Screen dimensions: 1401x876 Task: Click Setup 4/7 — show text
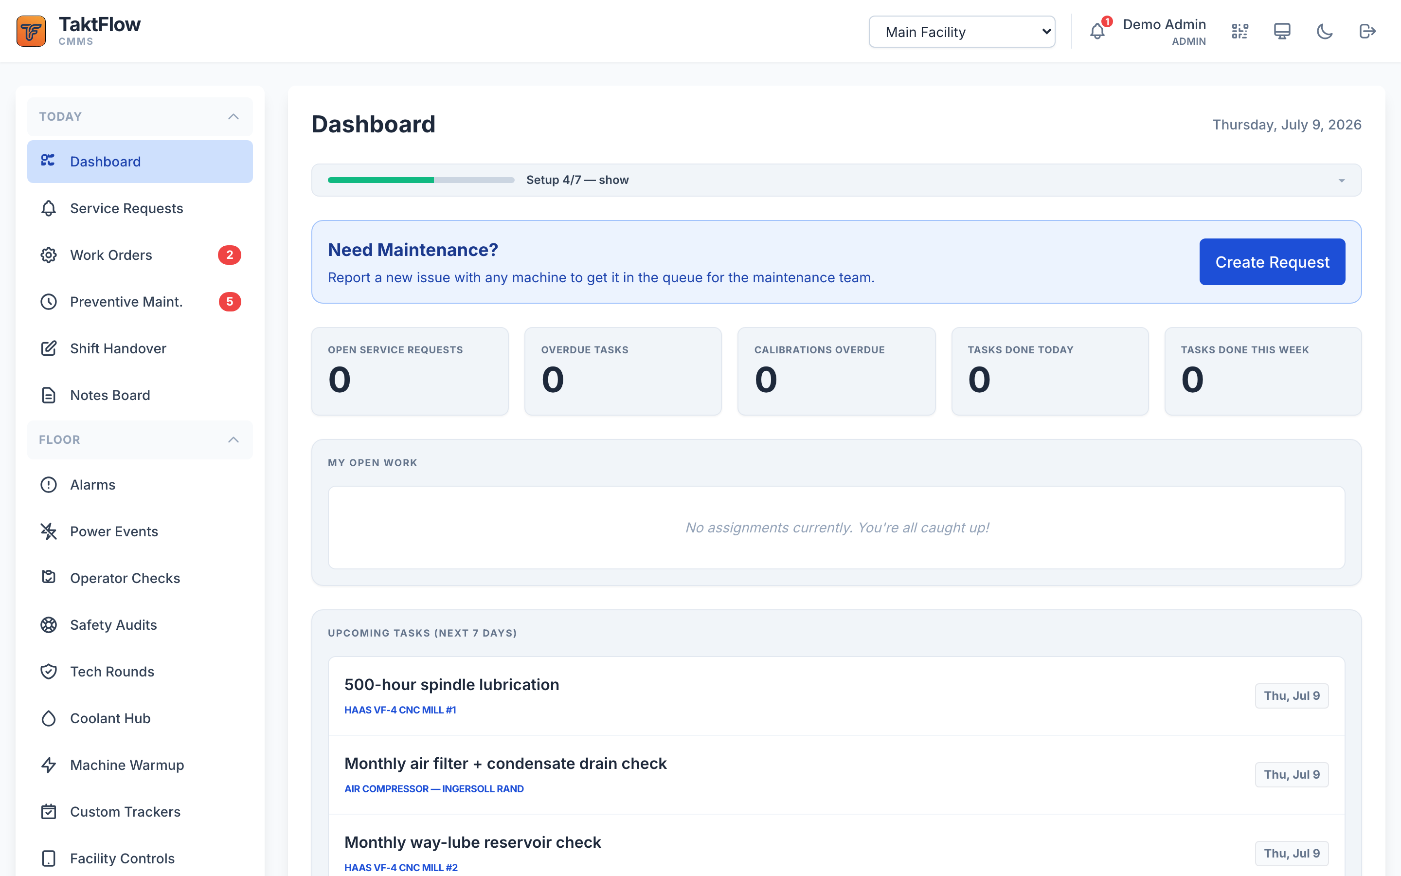577,180
